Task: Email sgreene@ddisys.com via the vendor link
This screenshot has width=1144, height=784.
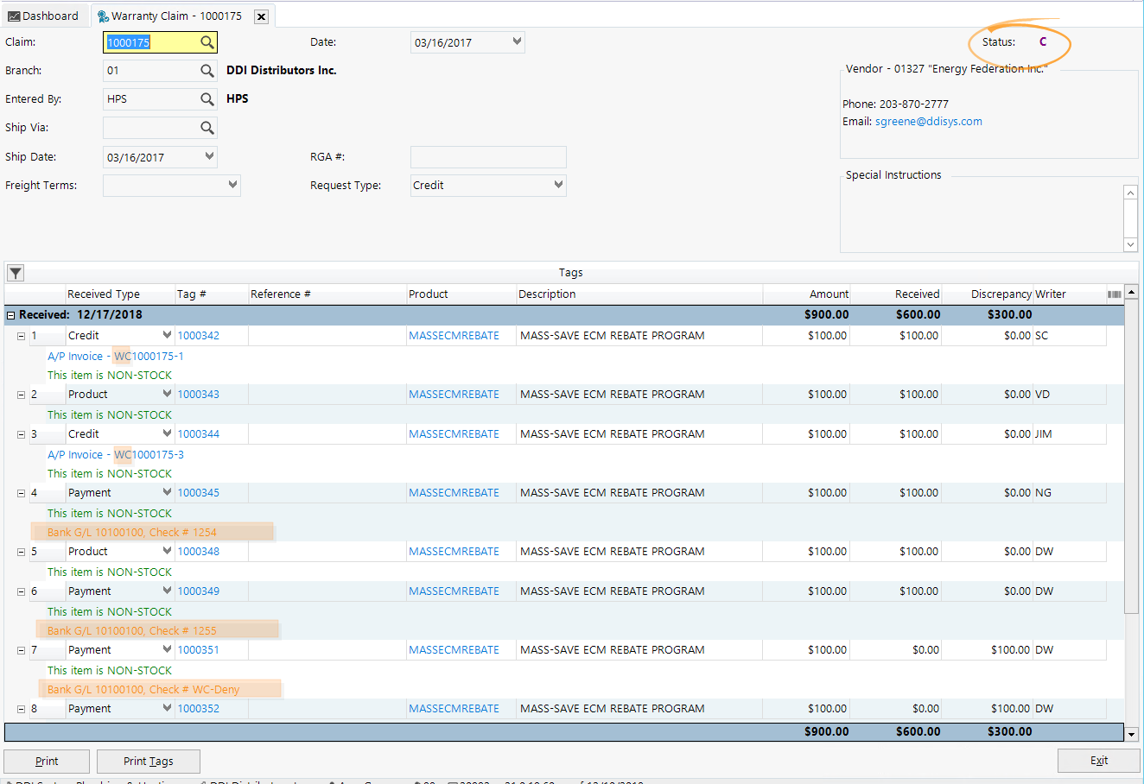Action: [x=927, y=121]
